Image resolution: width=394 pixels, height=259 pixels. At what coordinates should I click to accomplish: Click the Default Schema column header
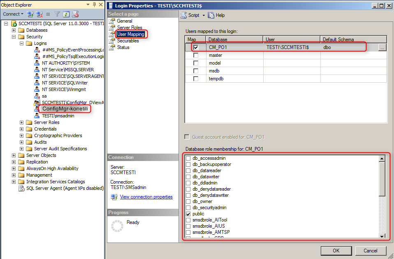(354, 40)
